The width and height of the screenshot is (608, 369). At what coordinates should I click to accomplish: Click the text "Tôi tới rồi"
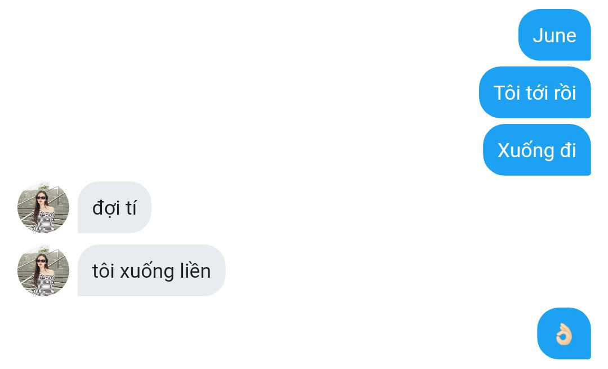click(x=535, y=93)
